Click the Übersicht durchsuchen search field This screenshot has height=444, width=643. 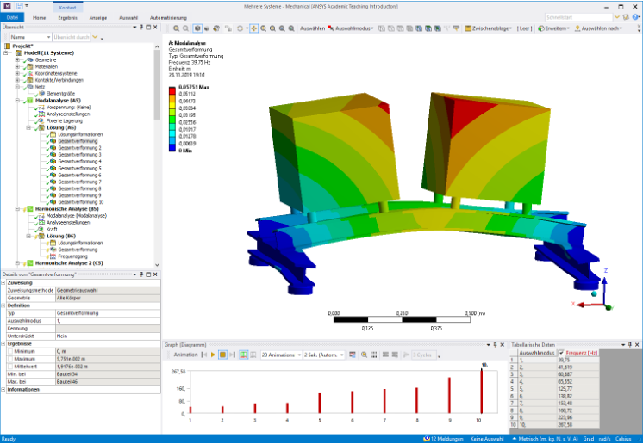pos(71,38)
